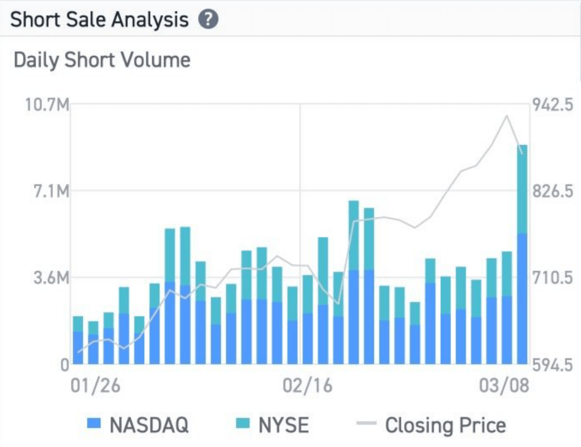Click the closing price line peak
The width and height of the screenshot is (581, 447).
coord(507,116)
